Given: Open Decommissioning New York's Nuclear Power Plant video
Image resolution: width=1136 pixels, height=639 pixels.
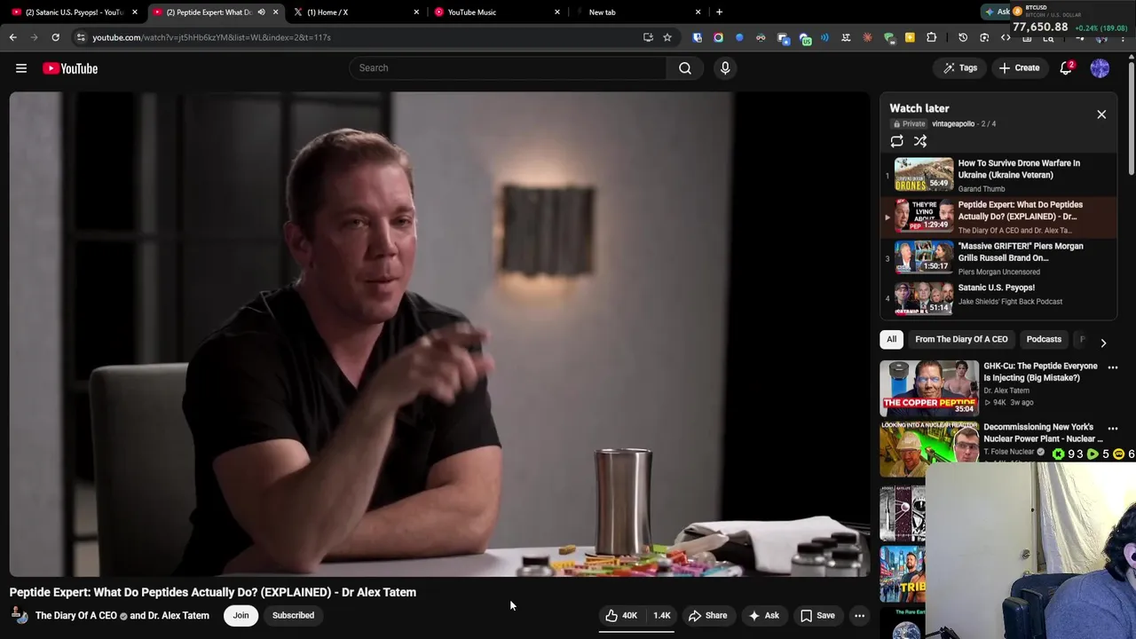Looking at the screenshot, I should click(x=1043, y=433).
